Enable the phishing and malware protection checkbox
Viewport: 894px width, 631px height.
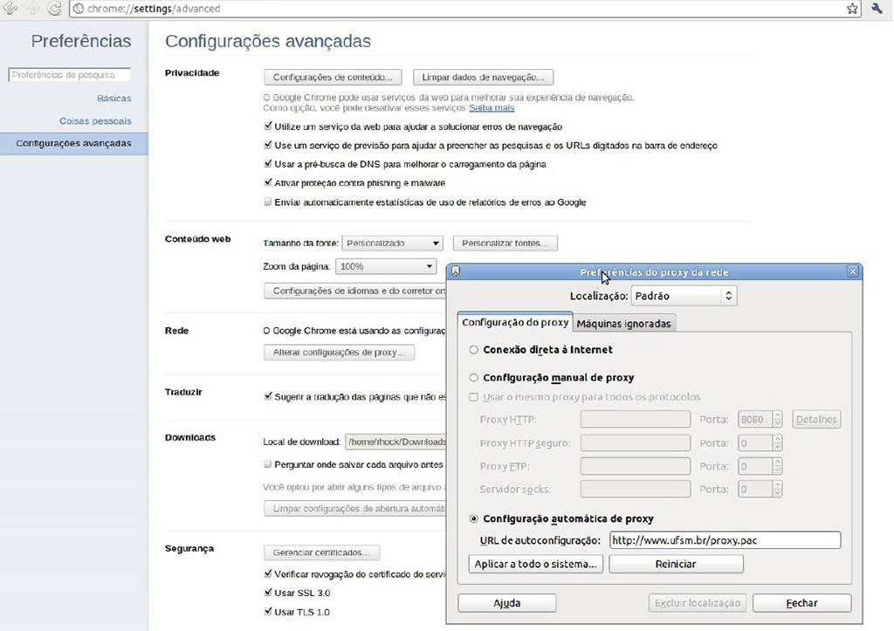coord(268,183)
